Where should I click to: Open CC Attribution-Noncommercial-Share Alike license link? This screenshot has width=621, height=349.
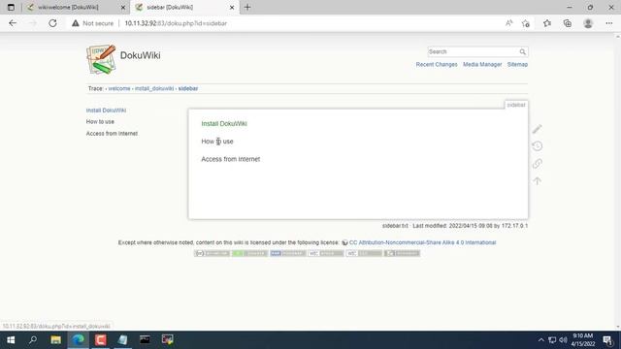pyautogui.click(x=423, y=242)
